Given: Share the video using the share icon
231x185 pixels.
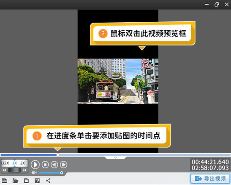Looking at the screenshot, I should coord(48,180).
